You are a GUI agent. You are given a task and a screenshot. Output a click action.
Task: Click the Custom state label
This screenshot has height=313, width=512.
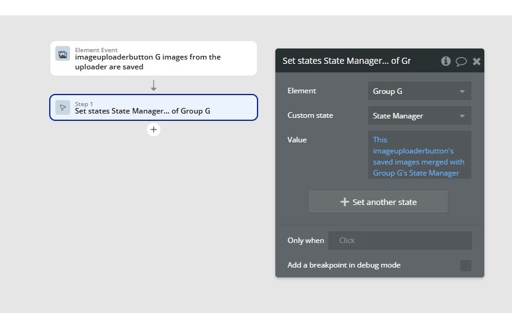(x=311, y=115)
